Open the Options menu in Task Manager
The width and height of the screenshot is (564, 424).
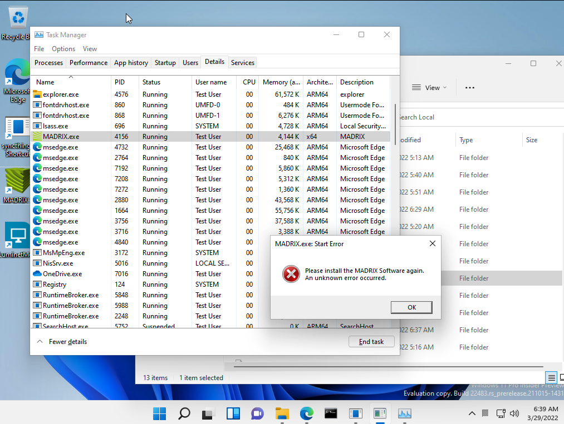click(x=63, y=49)
